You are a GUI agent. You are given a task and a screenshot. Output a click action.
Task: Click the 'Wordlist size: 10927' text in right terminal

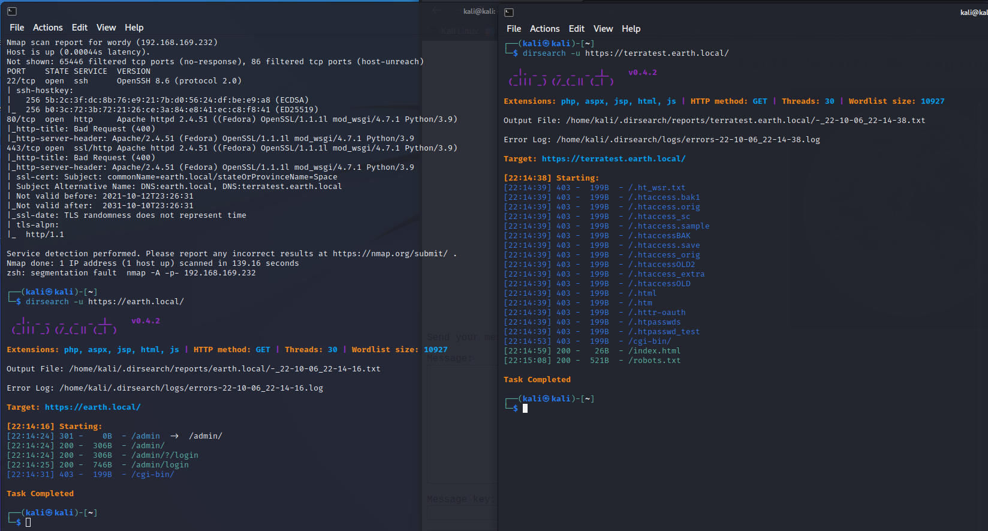click(x=897, y=101)
